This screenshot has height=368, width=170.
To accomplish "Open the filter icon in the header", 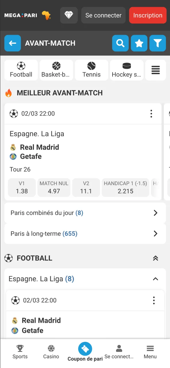I will pyautogui.click(x=158, y=43).
